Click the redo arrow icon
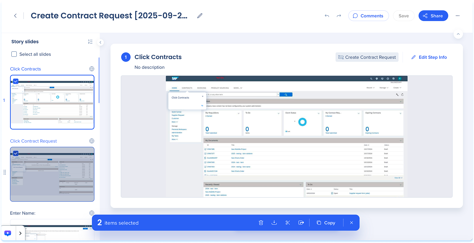 point(339,16)
